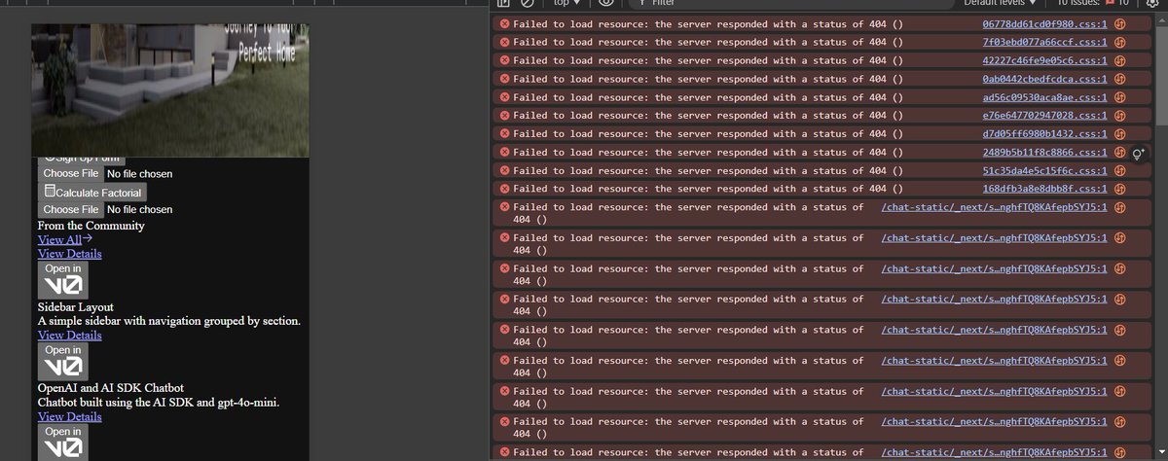Click the red error icon on the 168dfb3a8e8dbb8f.css row
1168x461 pixels.
click(x=504, y=189)
